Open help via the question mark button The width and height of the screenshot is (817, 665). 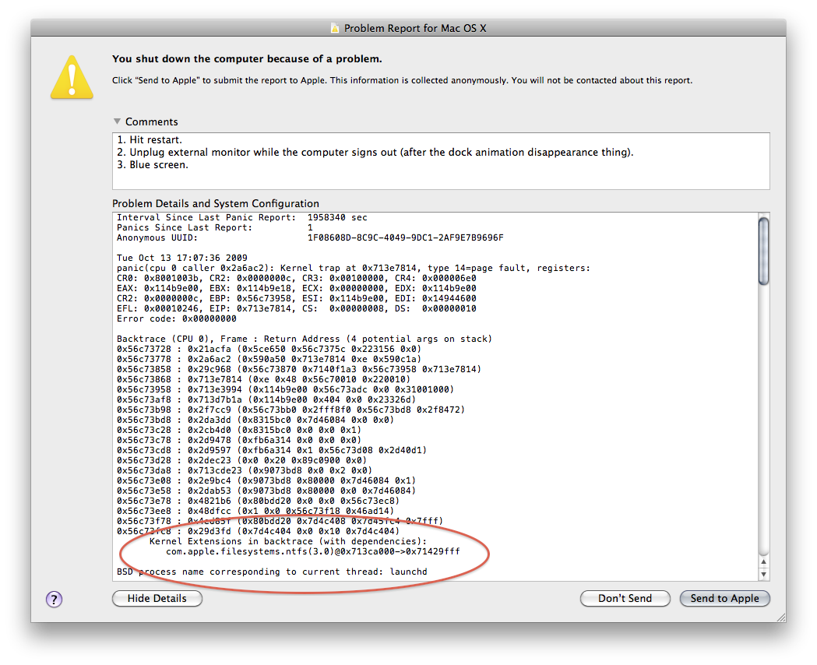pos(55,600)
